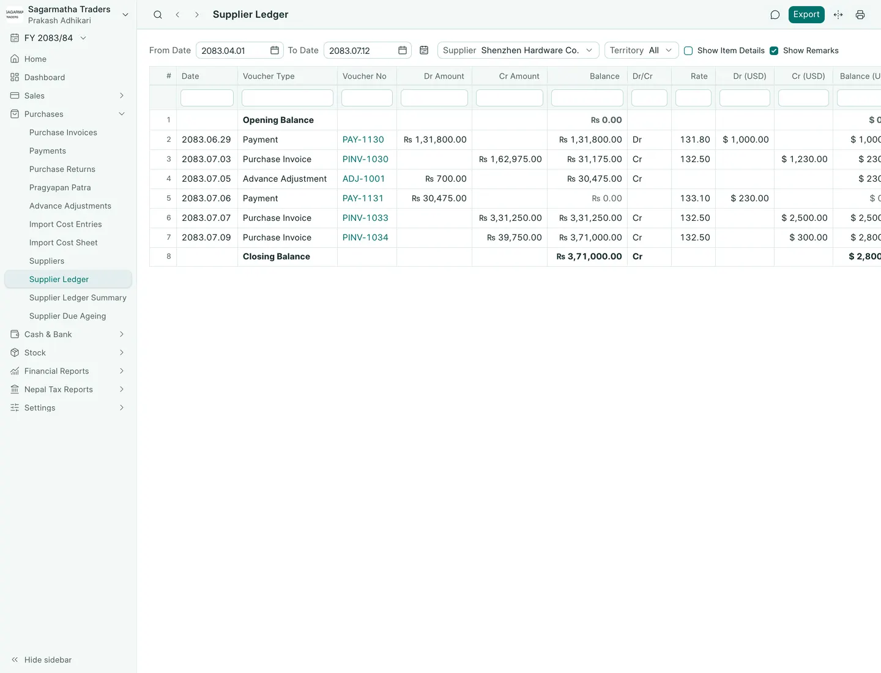Open voucher PAY-1131 link
Screen dimensions: 881x673
[363, 198]
